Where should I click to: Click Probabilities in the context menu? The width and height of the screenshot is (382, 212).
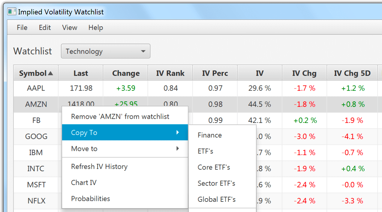[90, 198]
